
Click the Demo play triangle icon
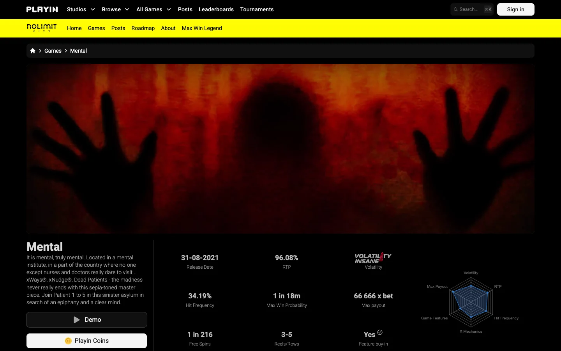pyautogui.click(x=77, y=320)
